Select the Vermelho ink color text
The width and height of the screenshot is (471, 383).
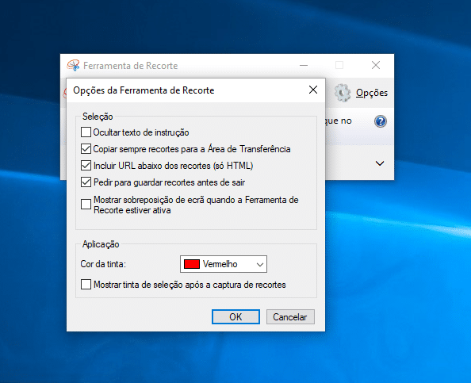220,264
